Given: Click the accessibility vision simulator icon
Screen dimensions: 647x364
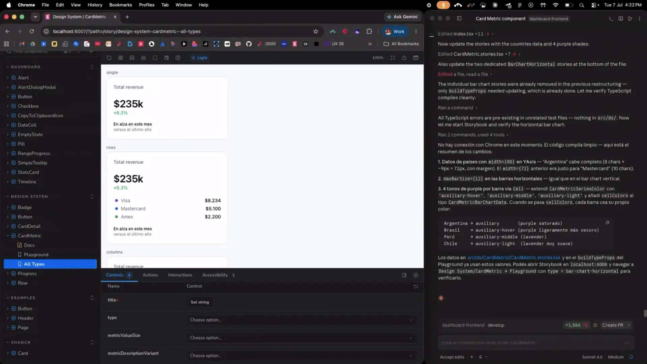Looking at the screenshot, I should click(x=178, y=58).
